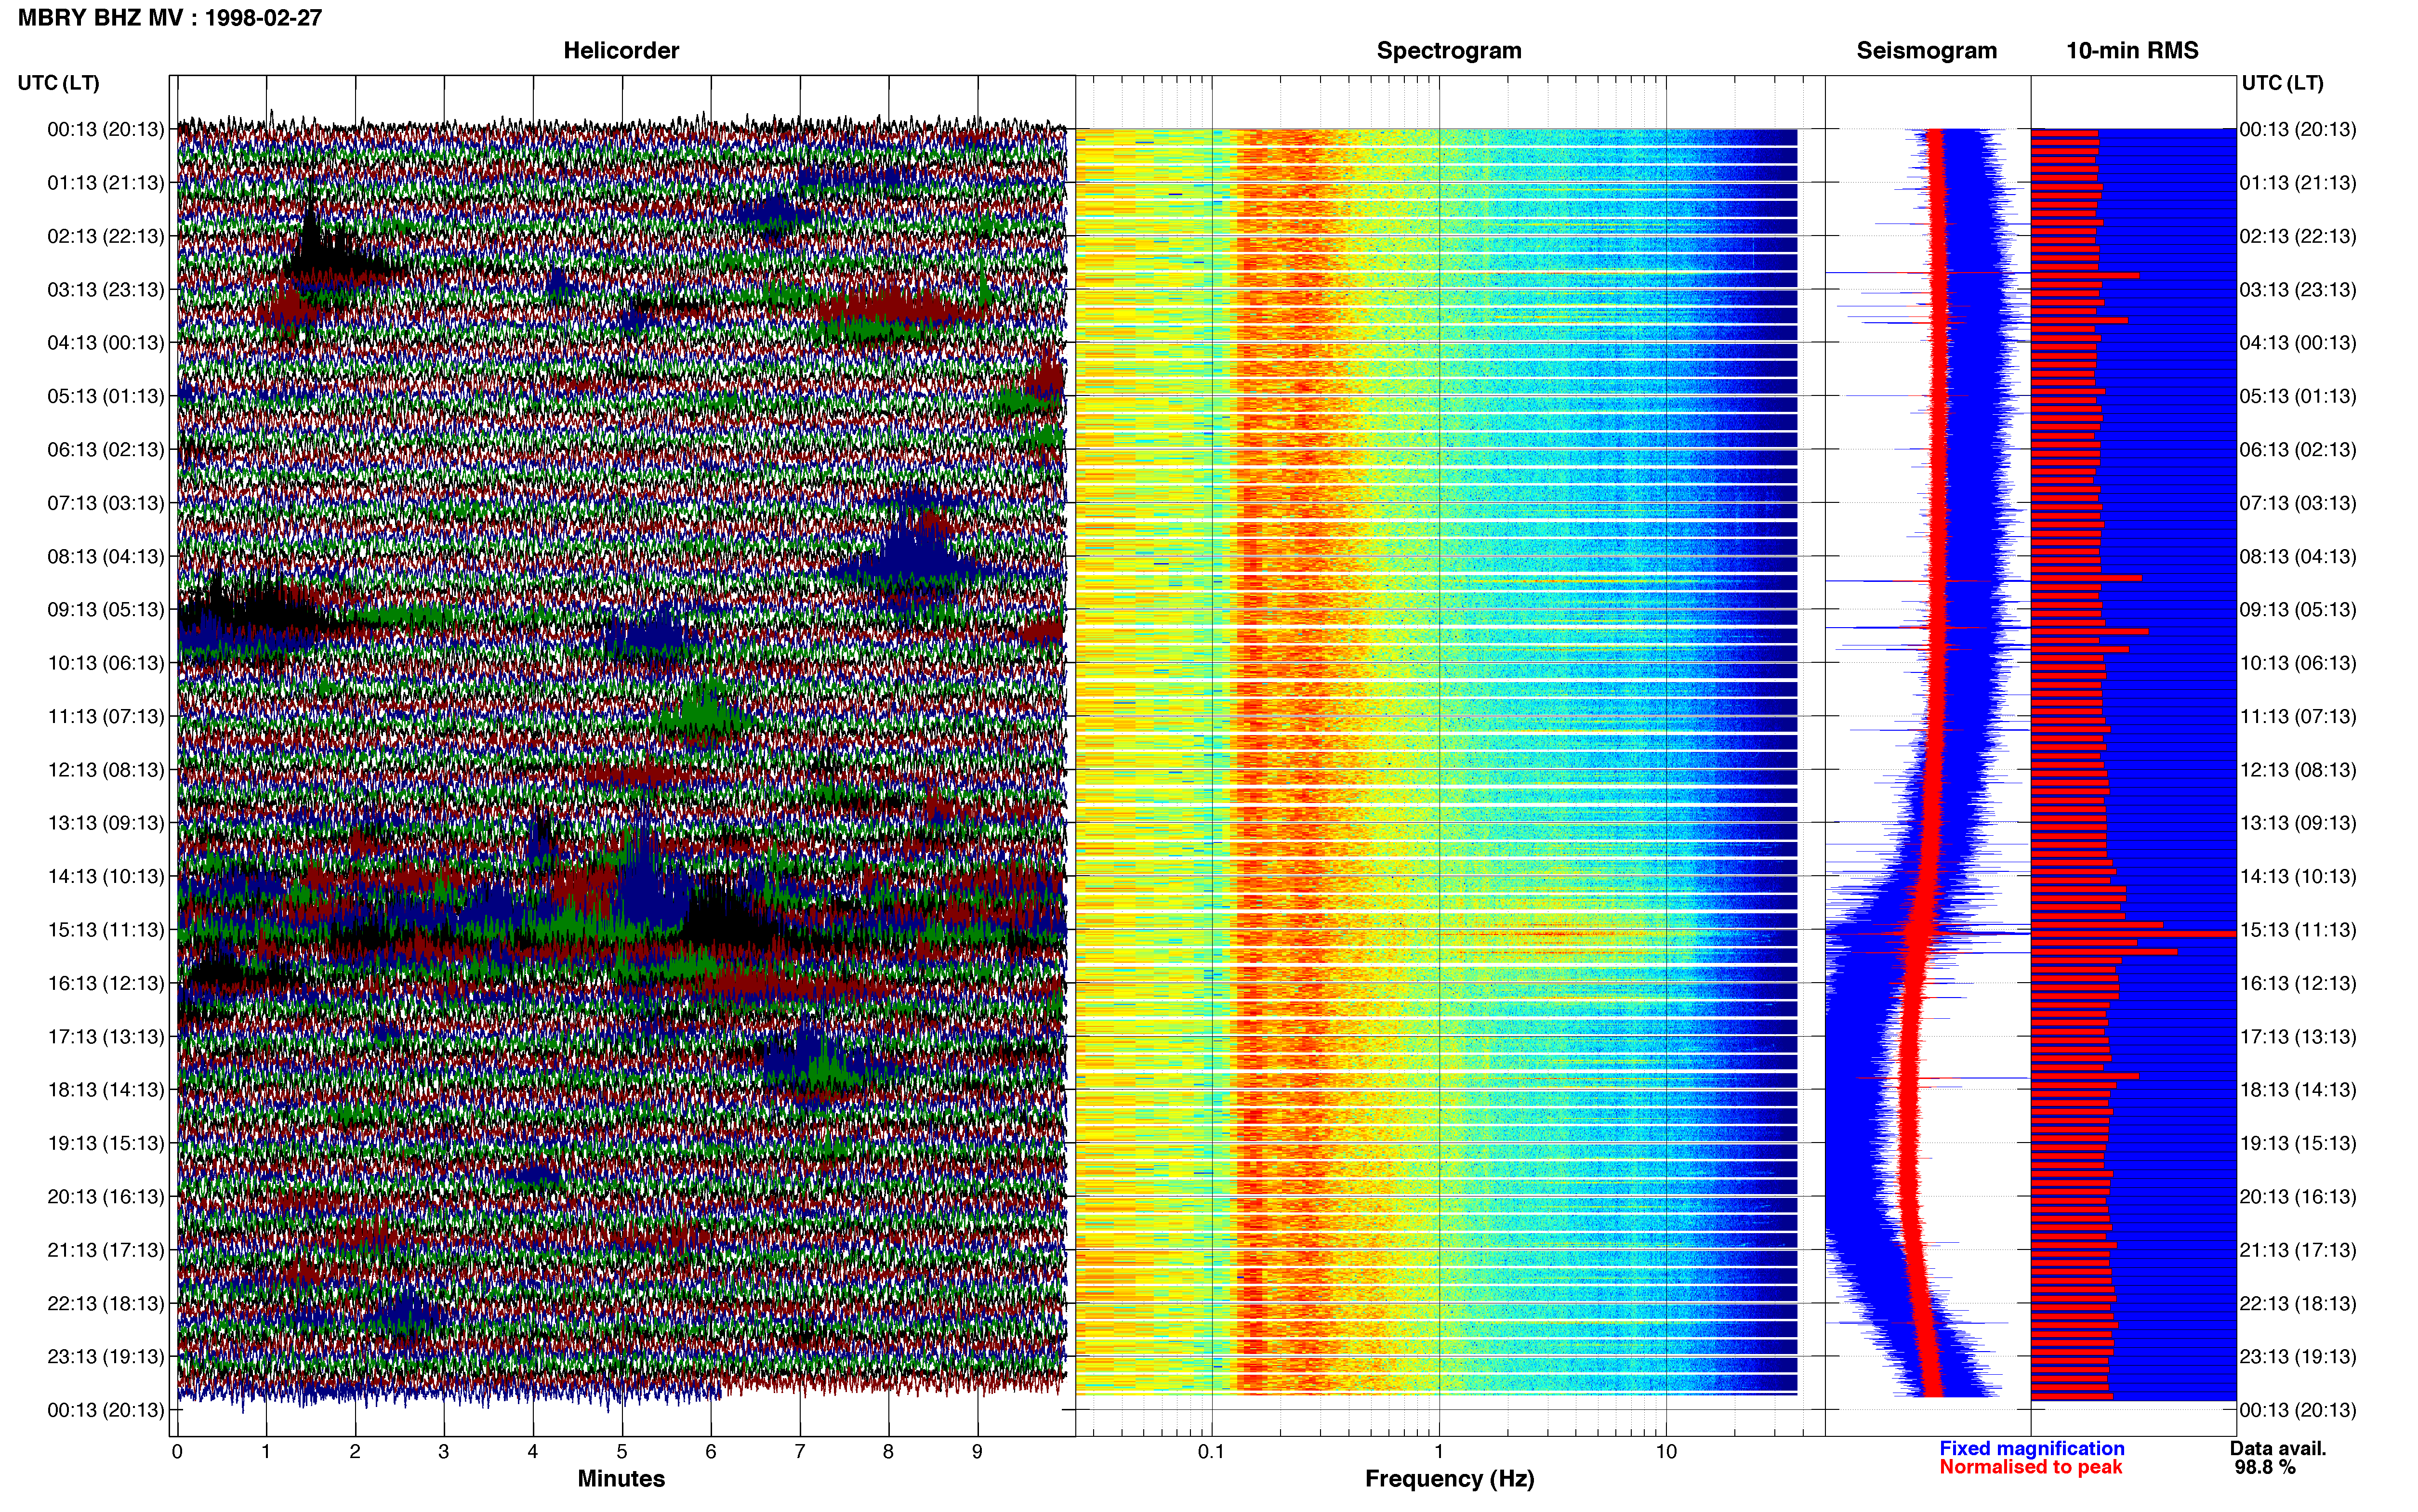
Task: Click the right time label '18:13 (14:13)'
Action: point(2298,1090)
